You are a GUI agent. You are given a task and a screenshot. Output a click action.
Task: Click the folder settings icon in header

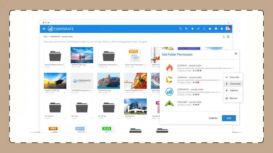(x=210, y=29)
